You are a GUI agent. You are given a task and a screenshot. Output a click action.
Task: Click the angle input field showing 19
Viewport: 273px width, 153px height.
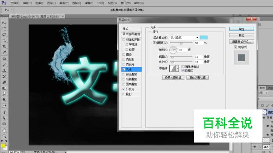[x=183, y=50]
